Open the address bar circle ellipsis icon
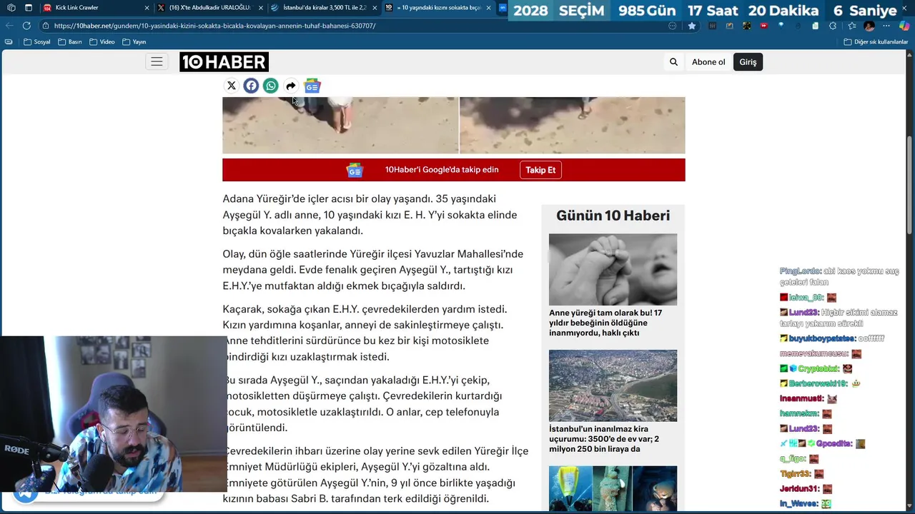This screenshot has height=514, width=915. (673, 26)
